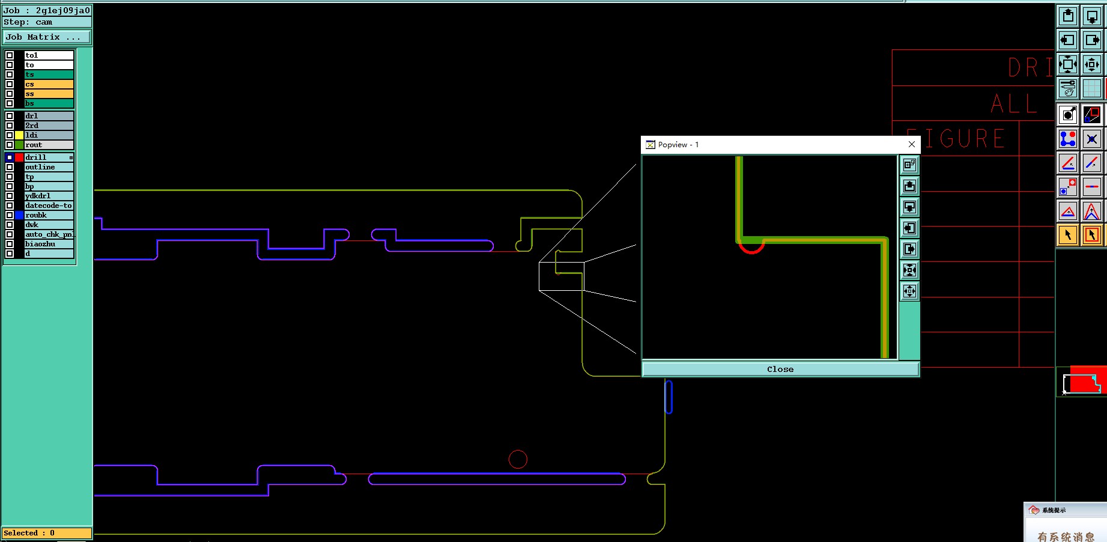1107x542 pixels.
Task: Toggle display checkbox for ldi layer
Action: point(10,135)
